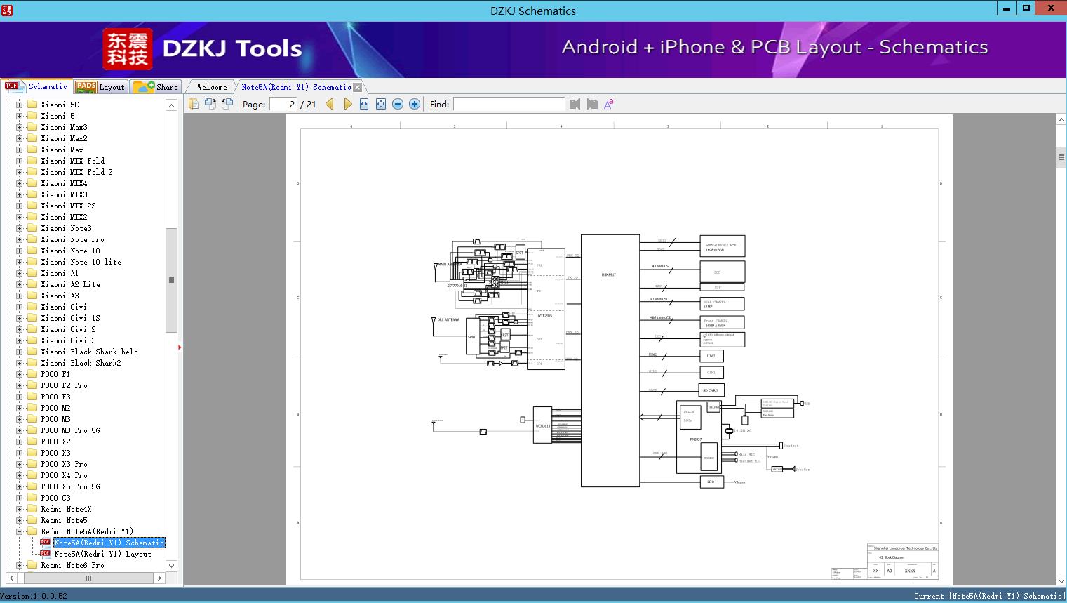The width and height of the screenshot is (1067, 603).
Task: Click the Find text field
Action: (509, 104)
